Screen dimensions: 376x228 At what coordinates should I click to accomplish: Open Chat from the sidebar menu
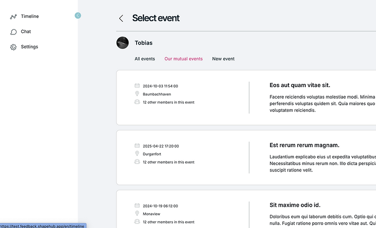pos(26,31)
